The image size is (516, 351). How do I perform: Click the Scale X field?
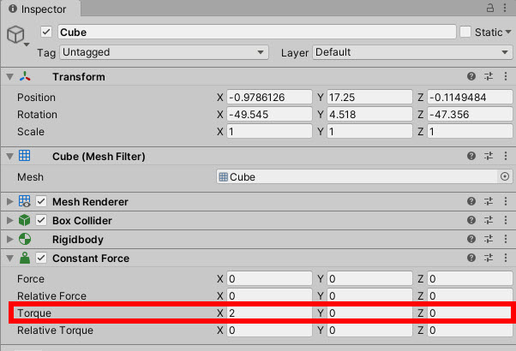(x=269, y=131)
